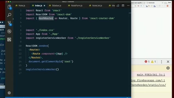174x98 pixels.
Task: Open the Source Control view with badge 2
Action: 10,23
